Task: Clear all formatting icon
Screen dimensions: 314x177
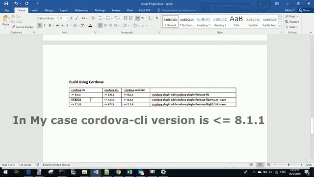Action: tap(93, 18)
